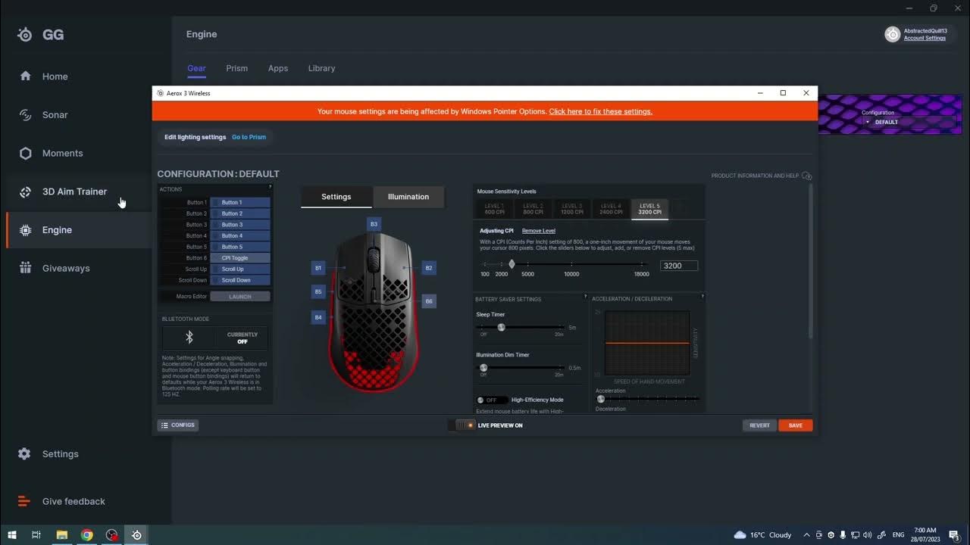This screenshot has height=545, width=970.
Task: Open Button 2 action assignment
Action: pos(240,213)
